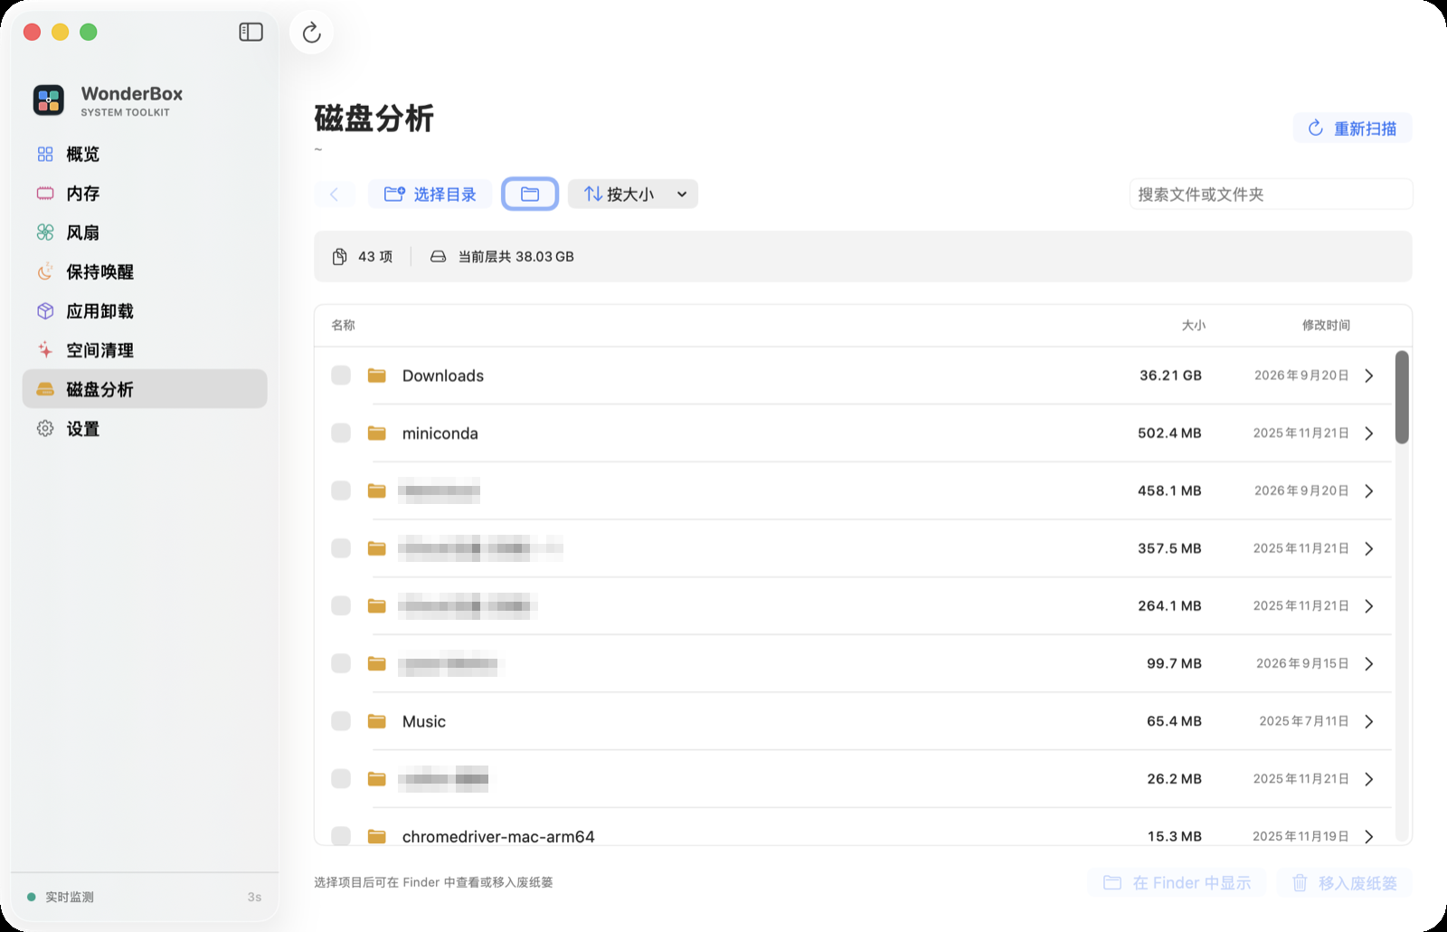Expand the Downloads folder chevron
Viewport: 1447px width, 932px height.
[x=1369, y=376]
